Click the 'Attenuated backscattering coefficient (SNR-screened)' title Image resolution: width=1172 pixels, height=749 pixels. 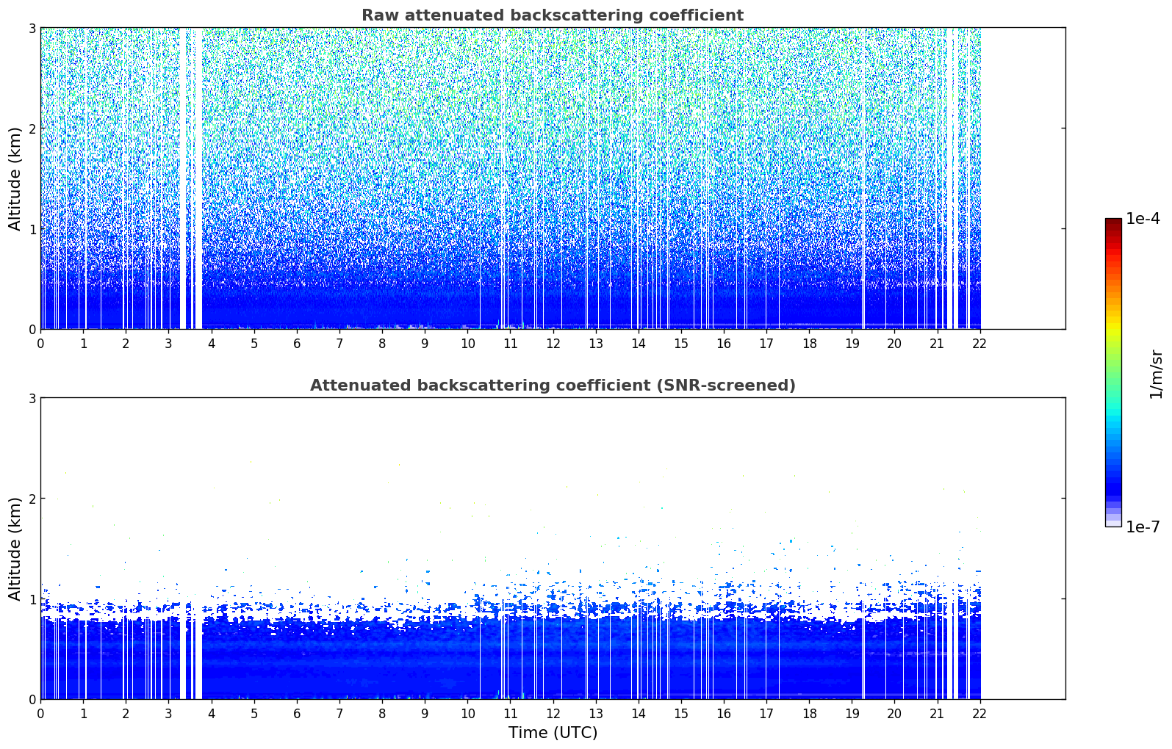point(553,386)
